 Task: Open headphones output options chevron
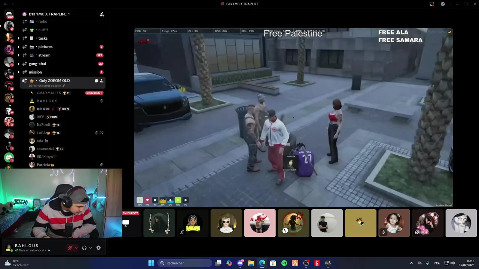[x=91, y=248]
